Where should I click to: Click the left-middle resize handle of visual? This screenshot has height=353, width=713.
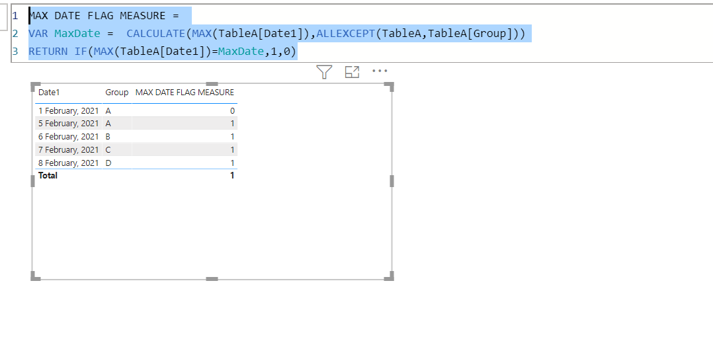33,181
